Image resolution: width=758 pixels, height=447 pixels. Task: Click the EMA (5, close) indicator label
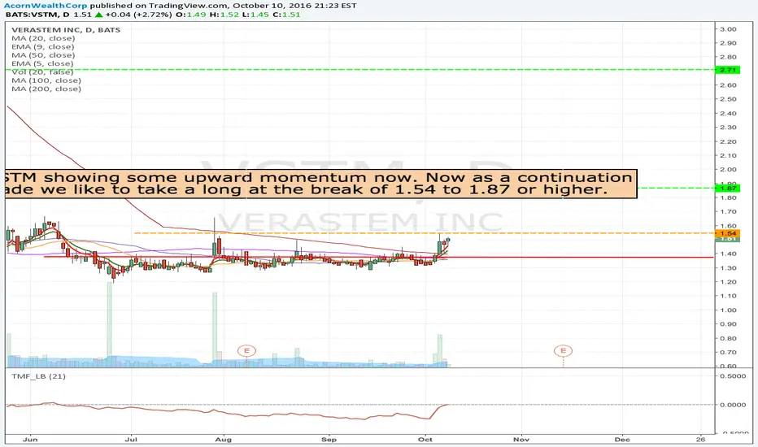coord(42,63)
